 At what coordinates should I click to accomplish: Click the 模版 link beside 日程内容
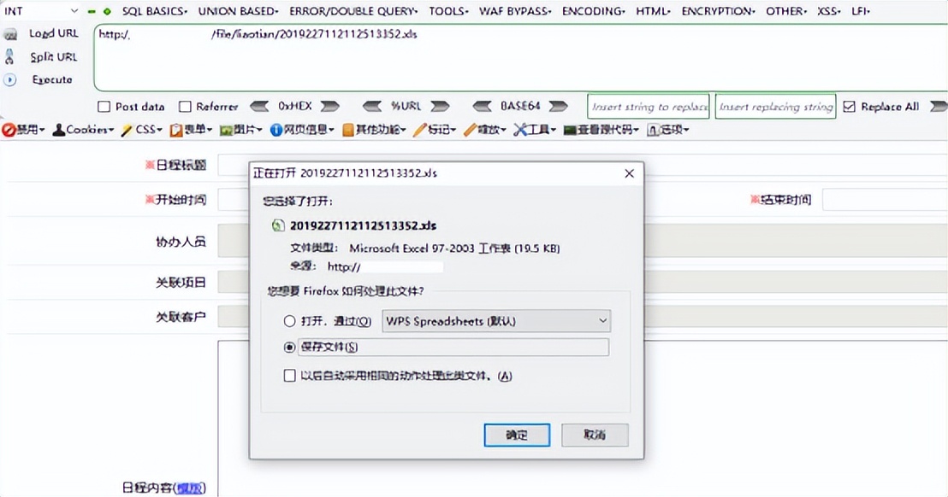tap(190, 488)
